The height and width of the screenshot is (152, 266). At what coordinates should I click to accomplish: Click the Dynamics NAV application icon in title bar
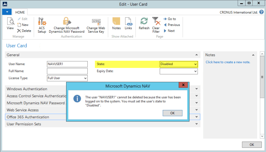tap(5, 4)
